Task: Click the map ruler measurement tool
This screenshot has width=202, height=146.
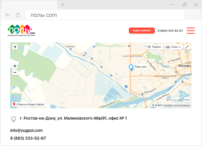Action: 187,100
